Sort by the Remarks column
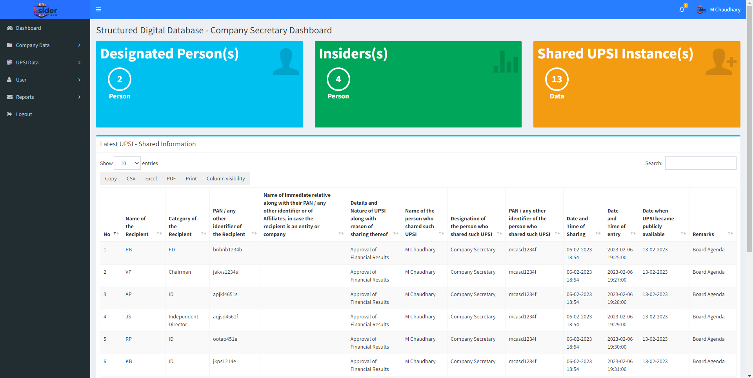 pyautogui.click(x=730, y=234)
